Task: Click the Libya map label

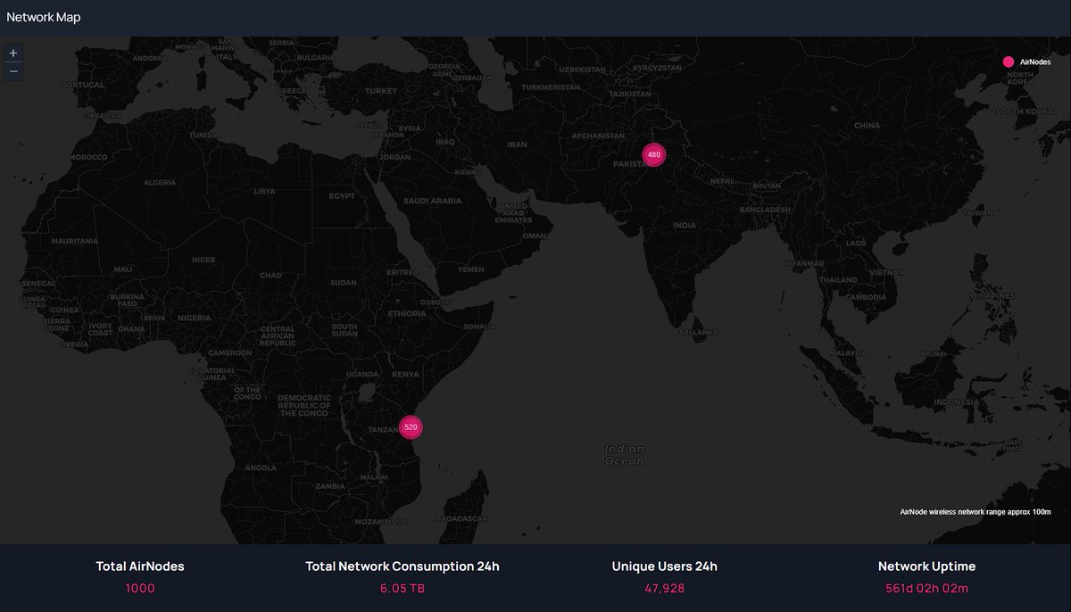Action: [265, 191]
